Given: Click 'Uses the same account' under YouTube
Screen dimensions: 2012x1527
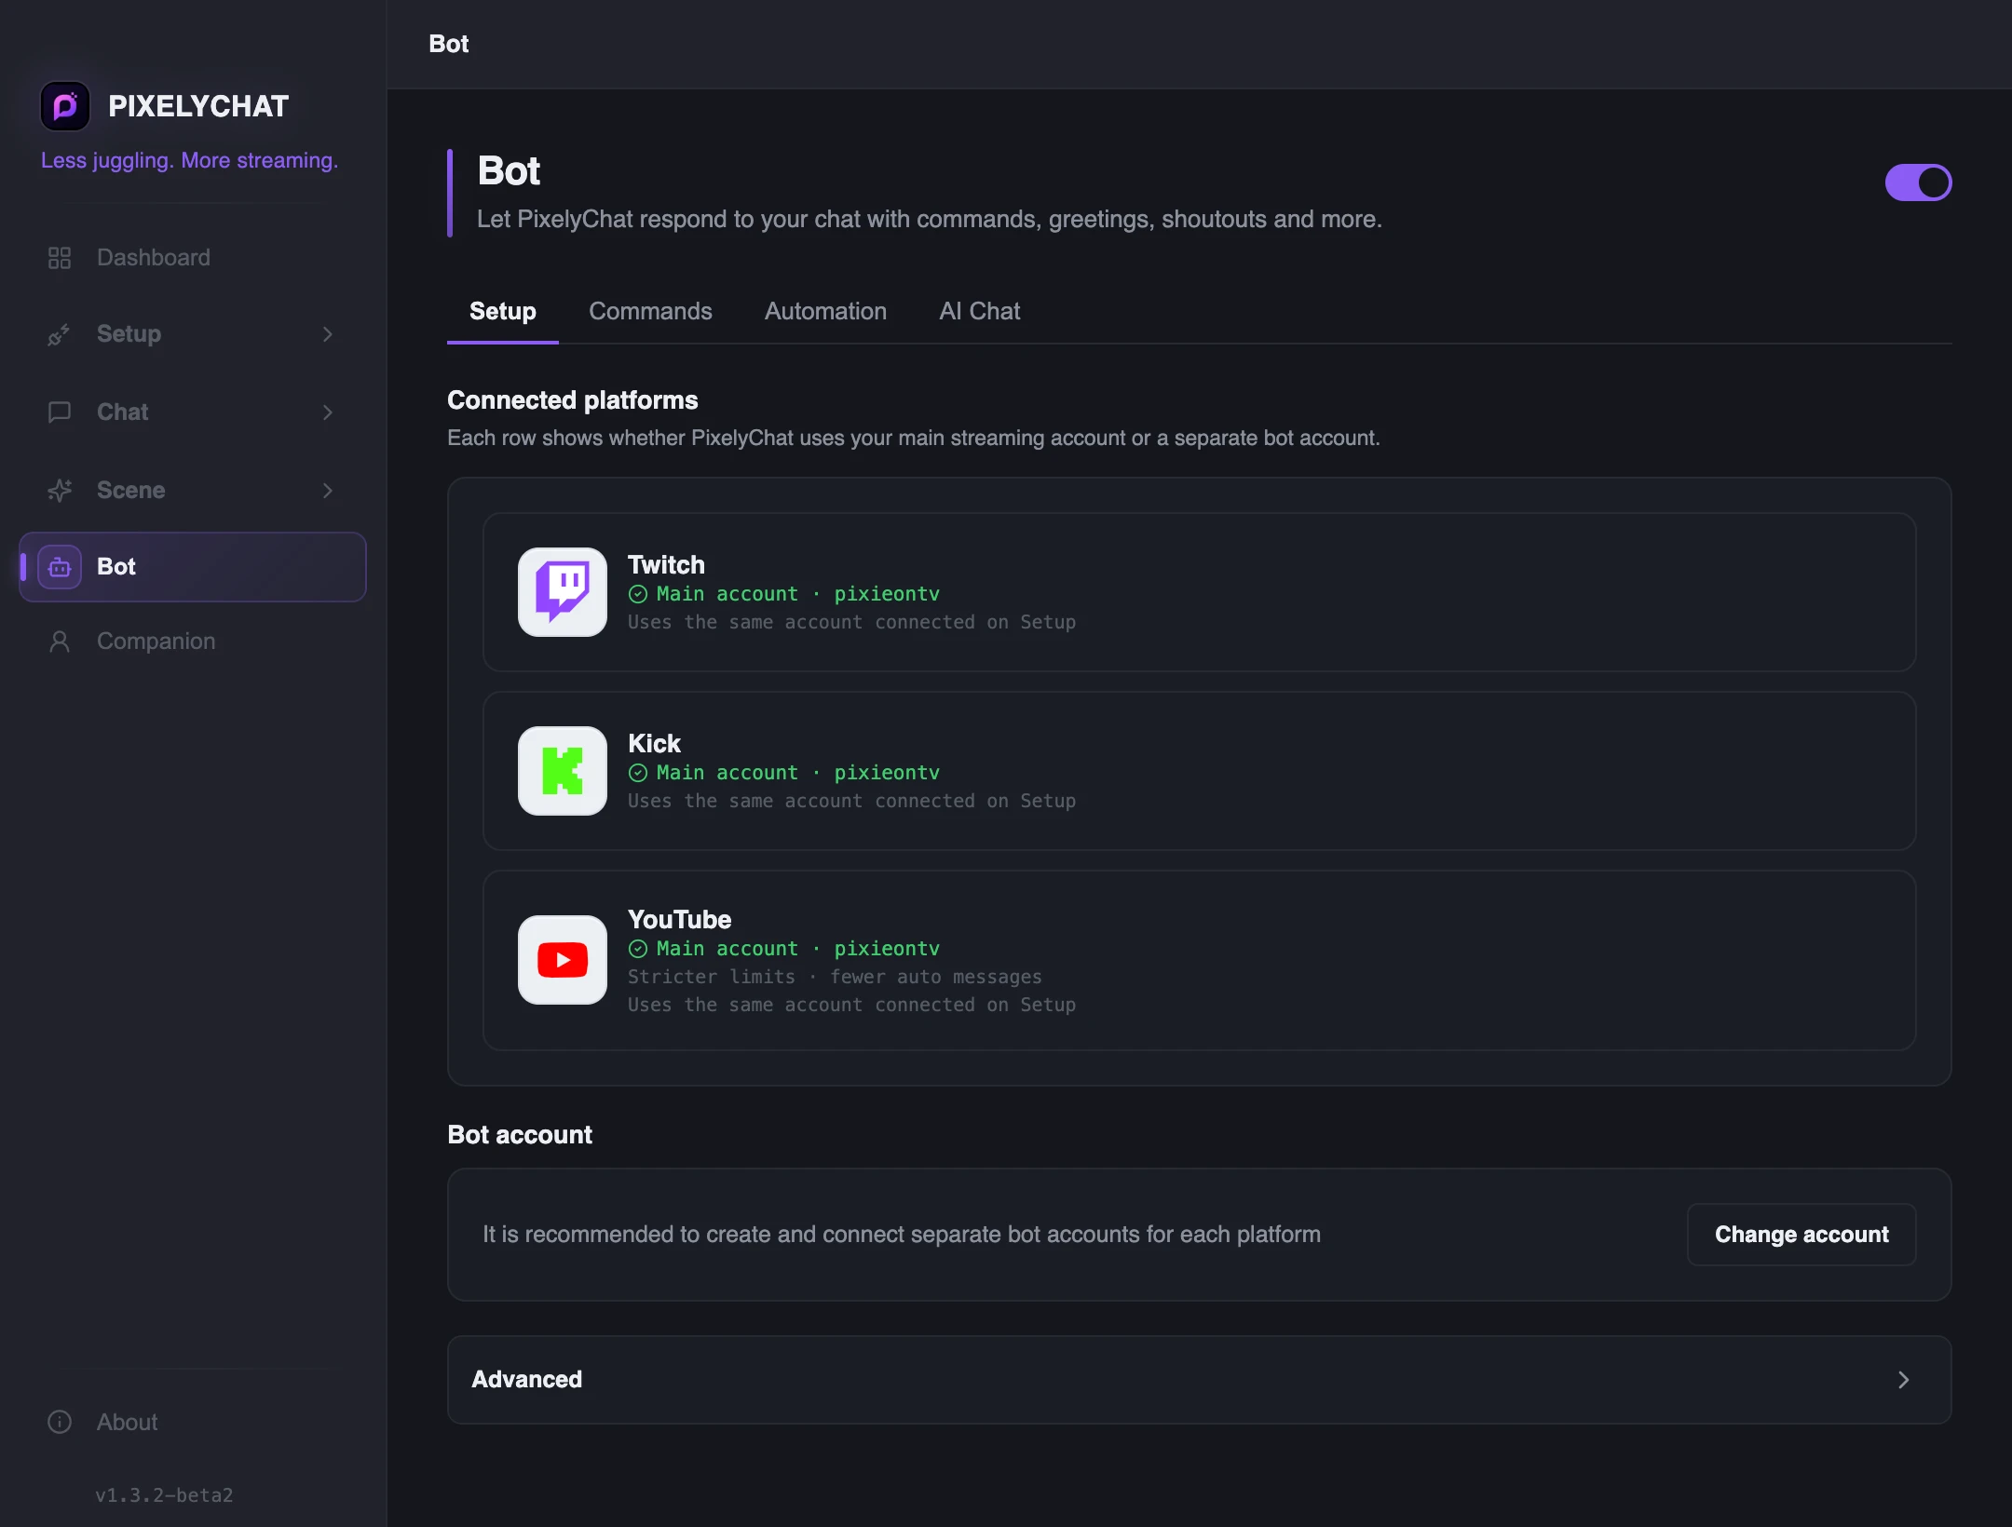Looking at the screenshot, I should pyautogui.click(x=851, y=1005).
